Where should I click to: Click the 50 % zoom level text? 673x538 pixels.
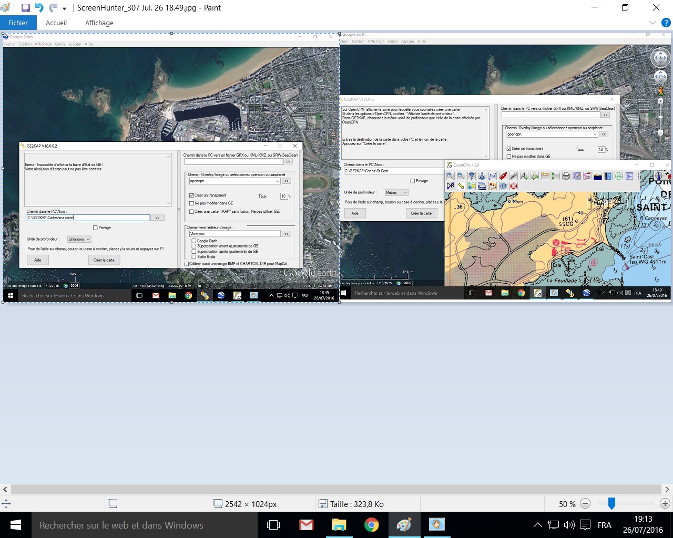(x=567, y=504)
